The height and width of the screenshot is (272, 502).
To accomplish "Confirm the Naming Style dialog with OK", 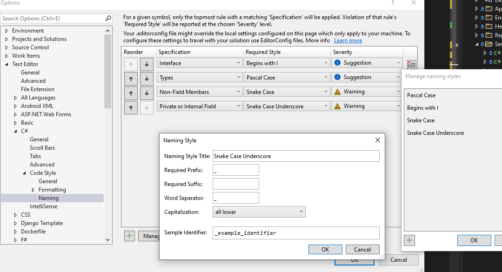I will click(325, 249).
